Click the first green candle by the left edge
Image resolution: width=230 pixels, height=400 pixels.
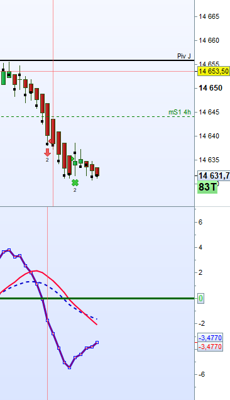(3, 78)
